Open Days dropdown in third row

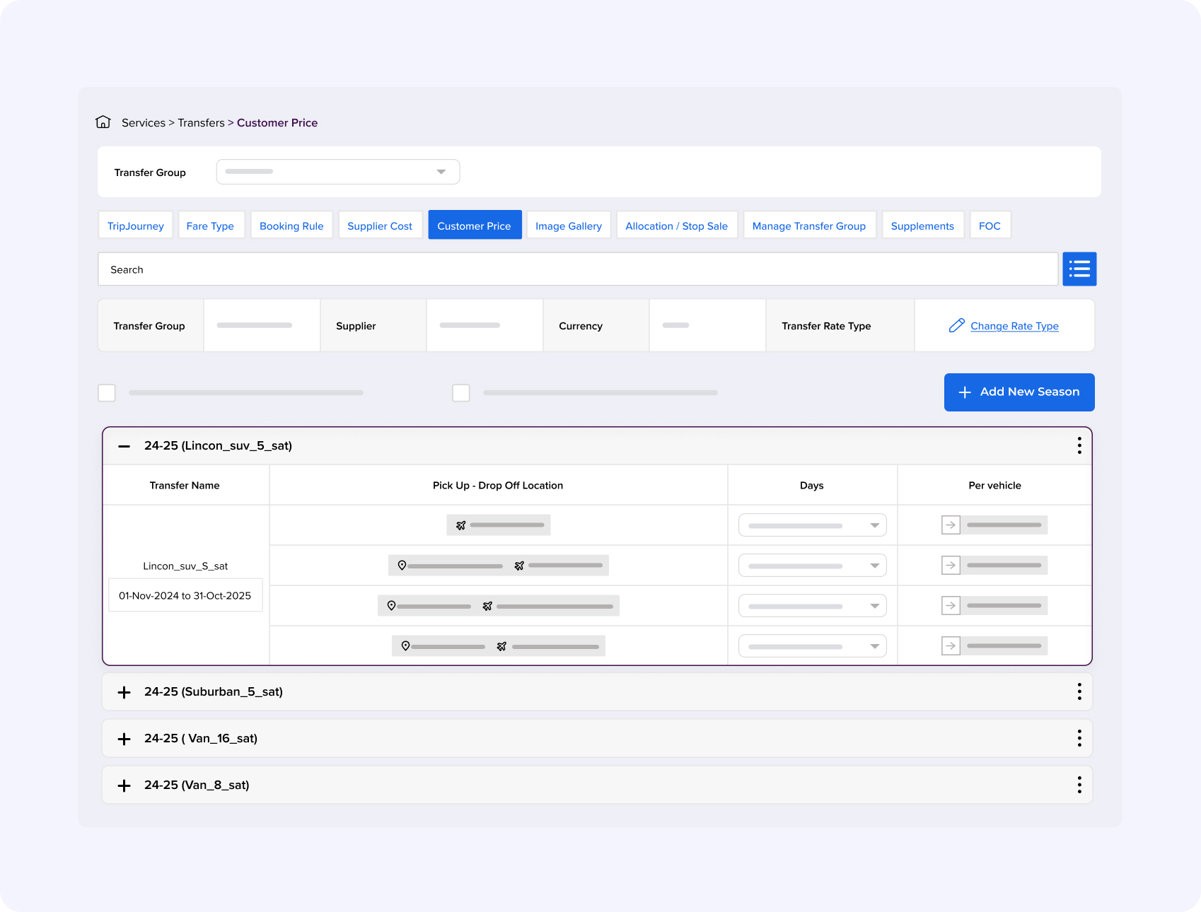(x=812, y=606)
